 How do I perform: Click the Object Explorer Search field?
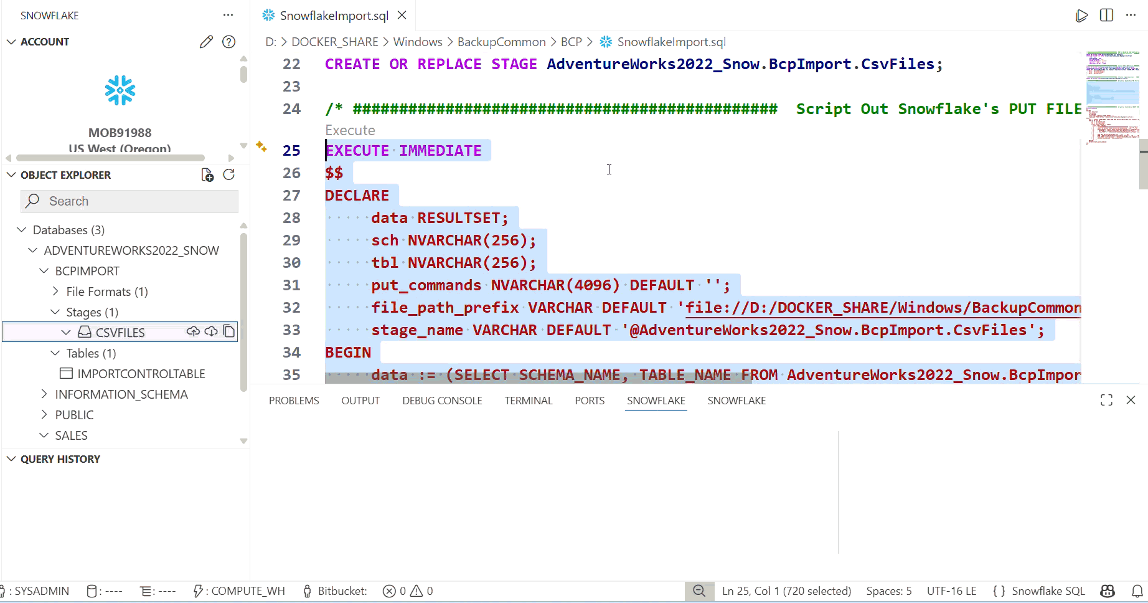pyautogui.click(x=129, y=201)
